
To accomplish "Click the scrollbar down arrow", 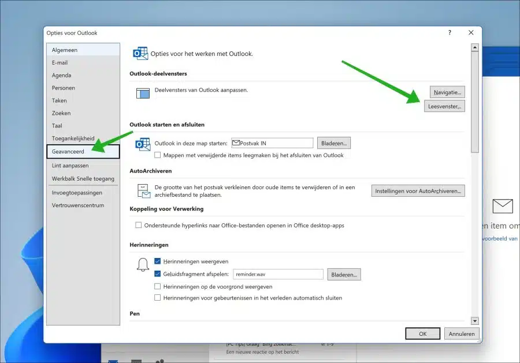I will 475,321.
